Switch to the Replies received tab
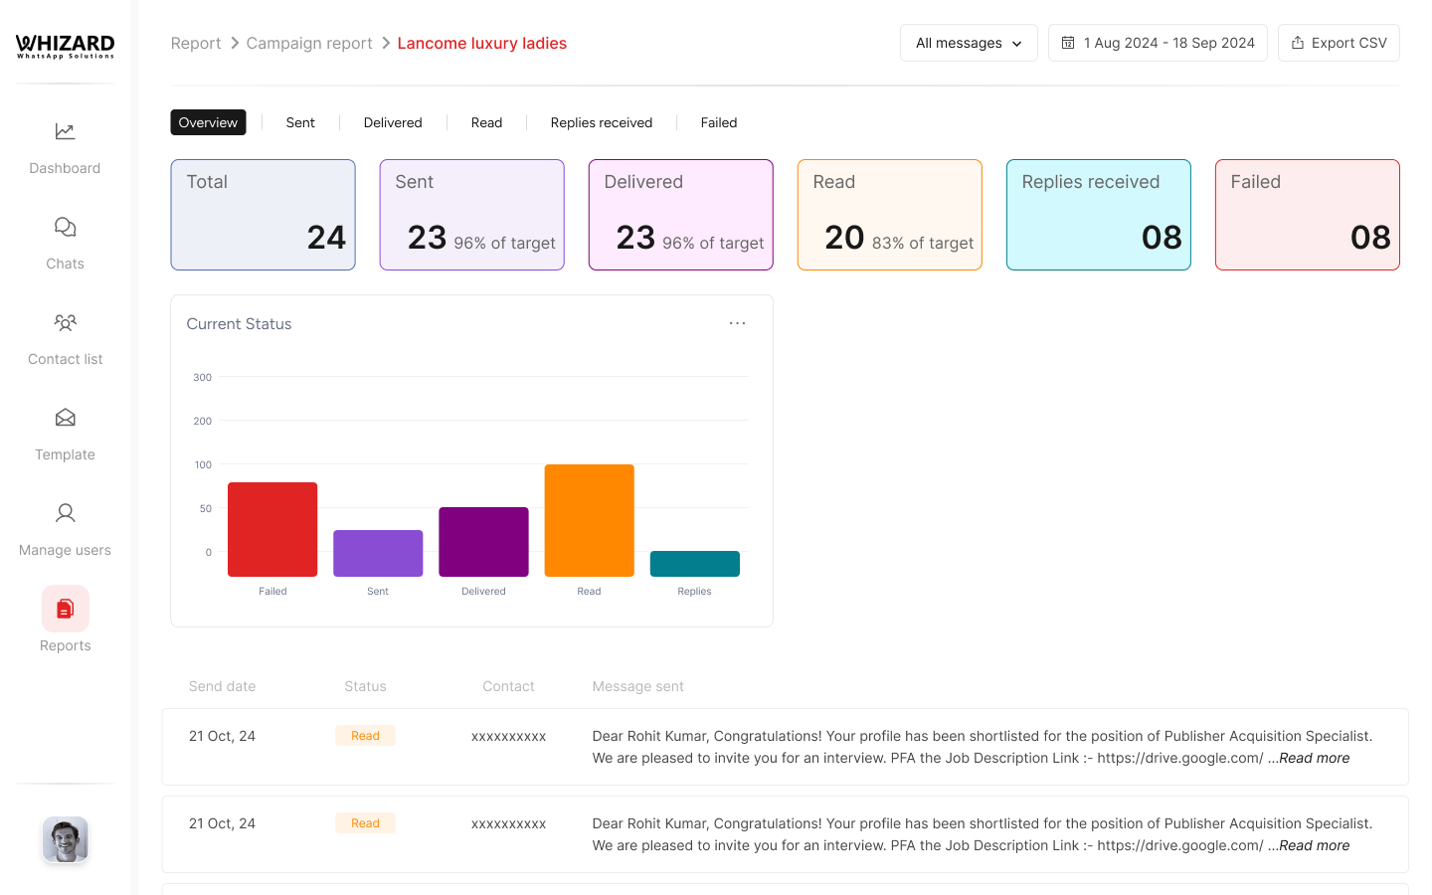Screen dimensions: 1432x895 pos(601,122)
